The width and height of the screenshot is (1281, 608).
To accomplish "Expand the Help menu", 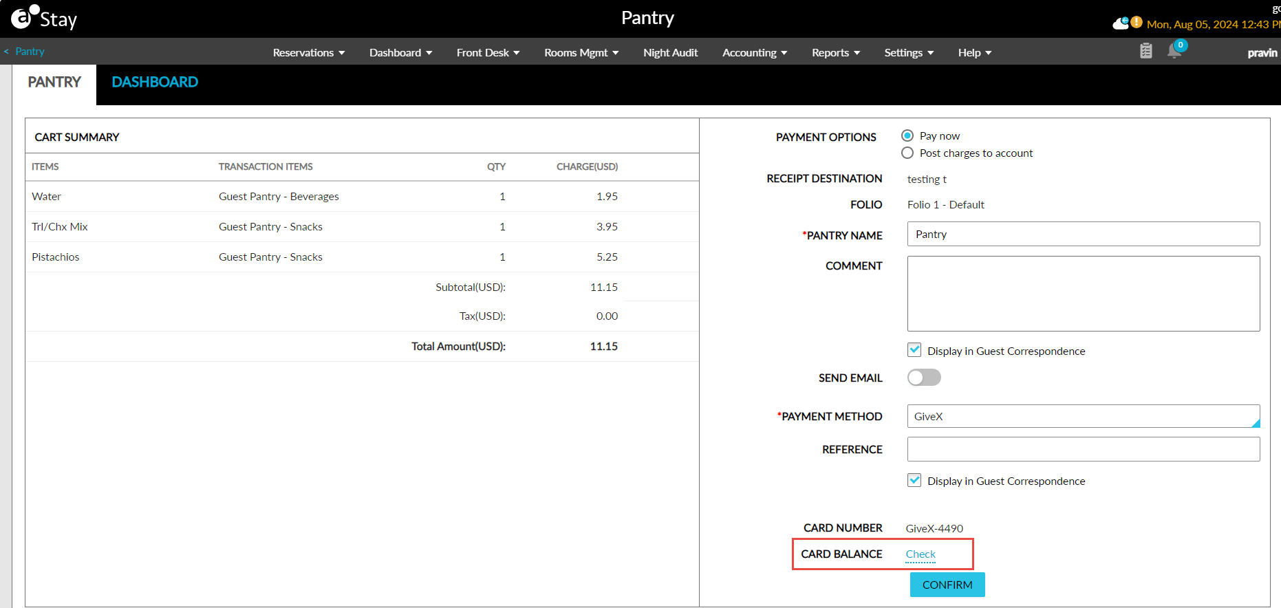I will click(x=975, y=53).
